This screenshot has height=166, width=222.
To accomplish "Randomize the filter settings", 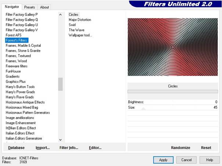I will (181, 148).
